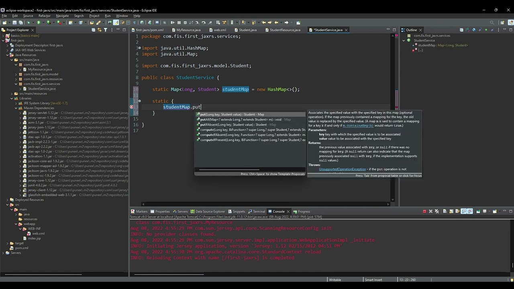Image resolution: width=514 pixels, height=289 pixels.
Task: Close the Outline view
Action: [420, 30]
